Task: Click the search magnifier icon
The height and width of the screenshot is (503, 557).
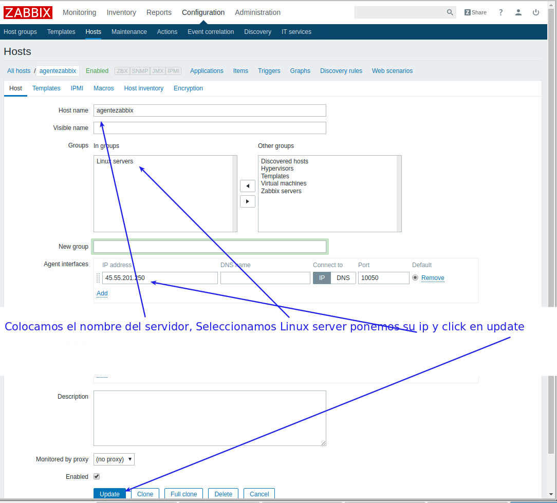Action: [450, 12]
